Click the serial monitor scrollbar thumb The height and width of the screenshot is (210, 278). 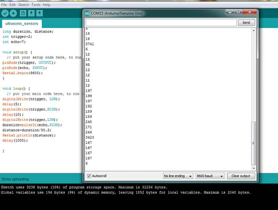[254, 142]
